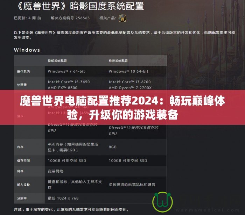Select the 推荐系统配置 column header
The height and width of the screenshot is (215, 245).
(x=118, y=61)
